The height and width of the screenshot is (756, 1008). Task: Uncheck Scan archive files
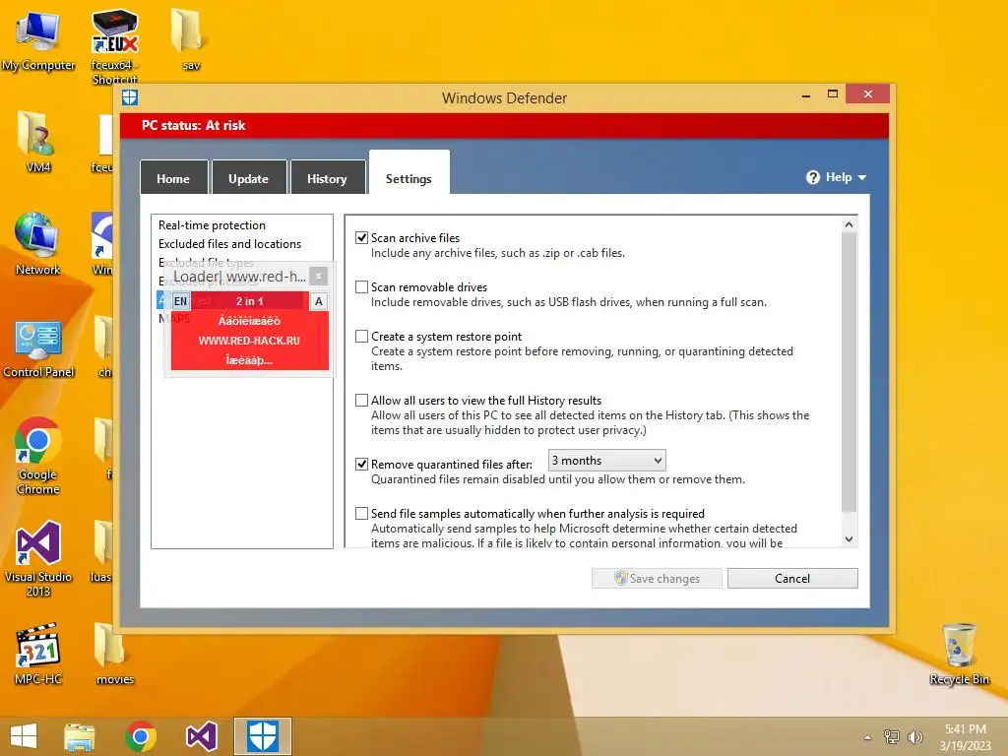(x=362, y=238)
